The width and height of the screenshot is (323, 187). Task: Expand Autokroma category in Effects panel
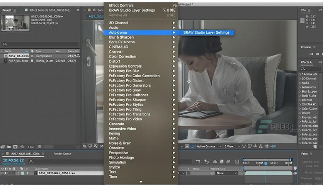click(300, 87)
